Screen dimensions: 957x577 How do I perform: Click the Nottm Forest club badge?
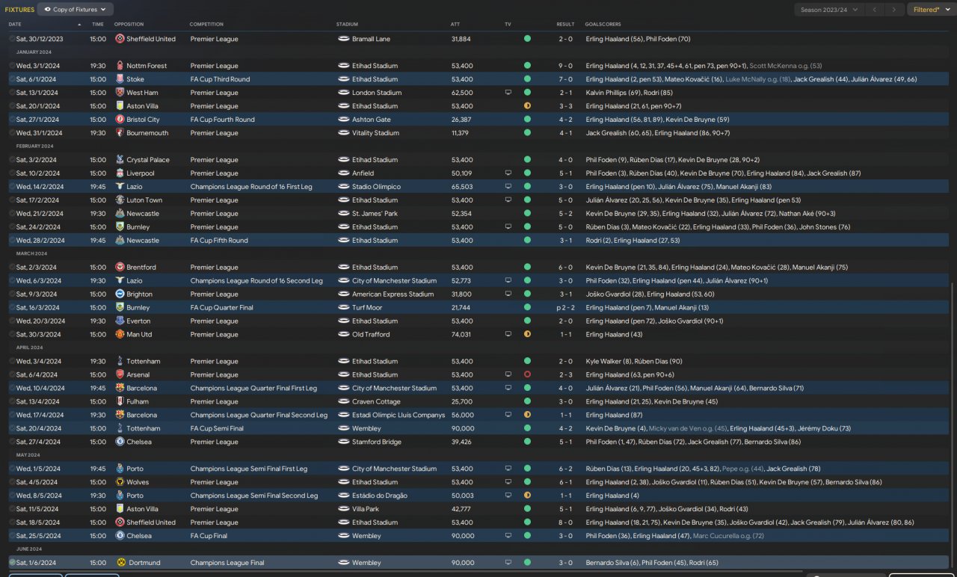[120, 66]
